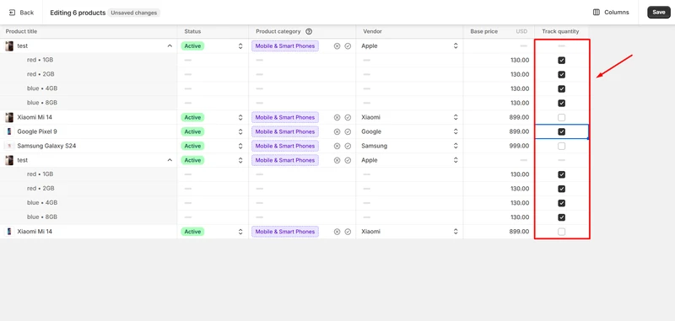Click the Product category column header
Screen dimensions: 675x321
coord(278,31)
